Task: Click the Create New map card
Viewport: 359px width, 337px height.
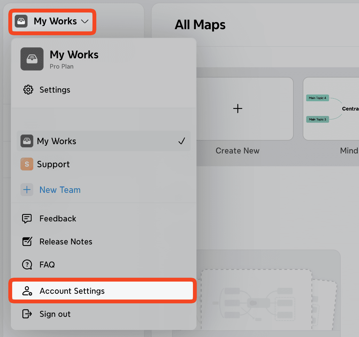Action: point(245,109)
